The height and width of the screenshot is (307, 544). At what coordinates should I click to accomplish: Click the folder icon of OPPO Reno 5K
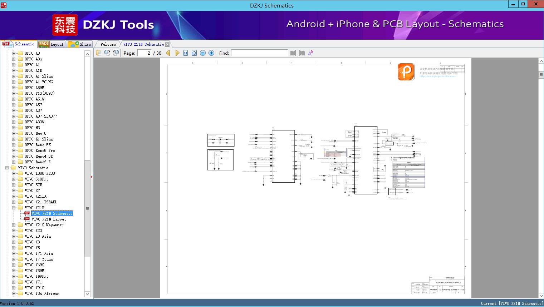pyautogui.click(x=20, y=145)
